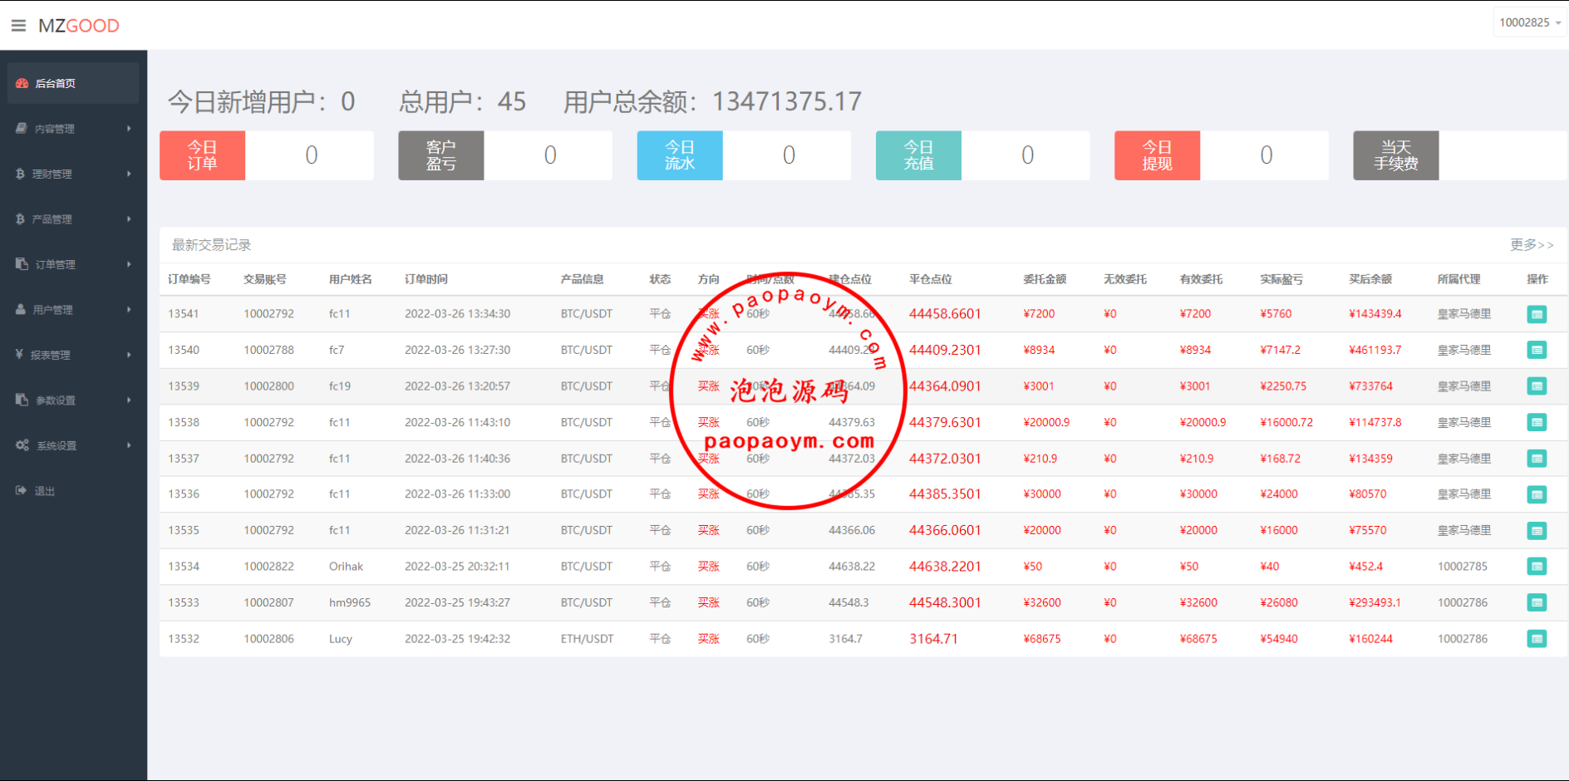This screenshot has height=781, width=1569.
Task: Click the 用户管理 user icon
Action: [x=22, y=309]
